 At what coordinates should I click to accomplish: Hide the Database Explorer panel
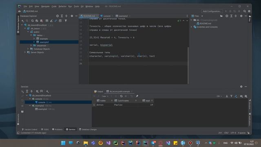(76, 16)
